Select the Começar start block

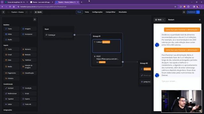click(58, 35)
